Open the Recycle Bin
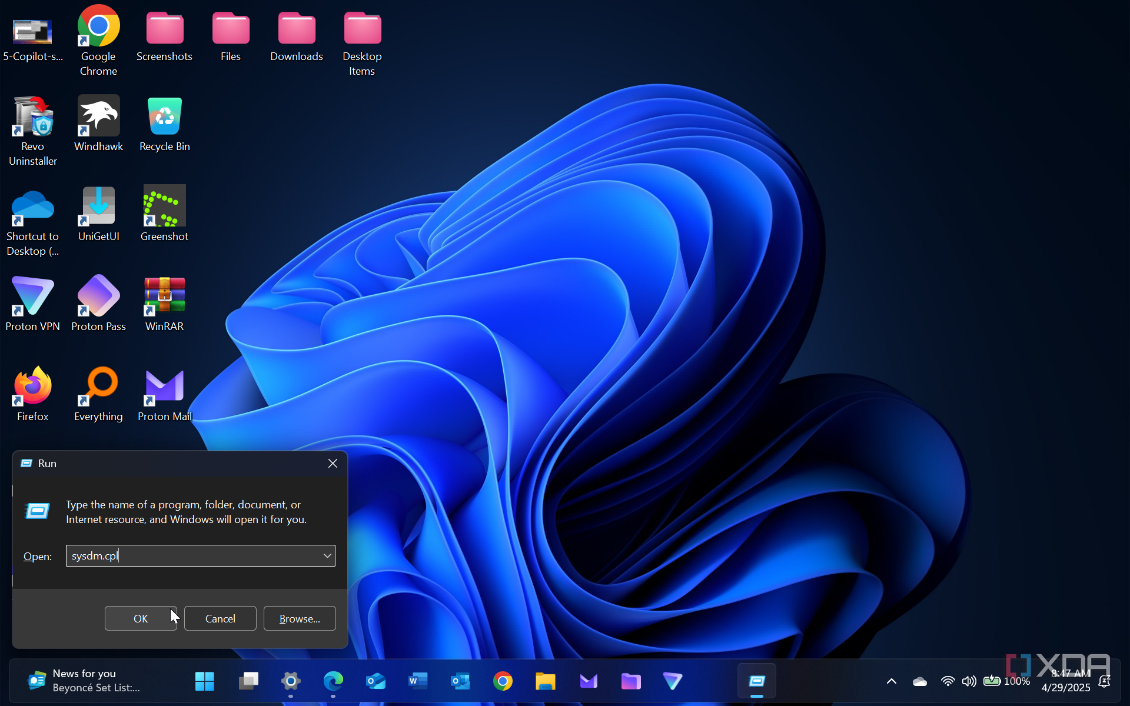The image size is (1130, 706). 165,124
